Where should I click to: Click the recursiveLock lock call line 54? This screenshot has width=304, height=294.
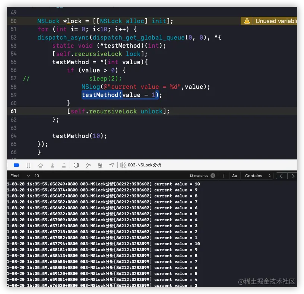coord(100,54)
